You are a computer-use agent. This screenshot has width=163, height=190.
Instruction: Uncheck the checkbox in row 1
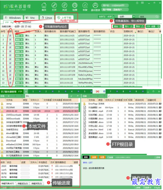(10, 36)
